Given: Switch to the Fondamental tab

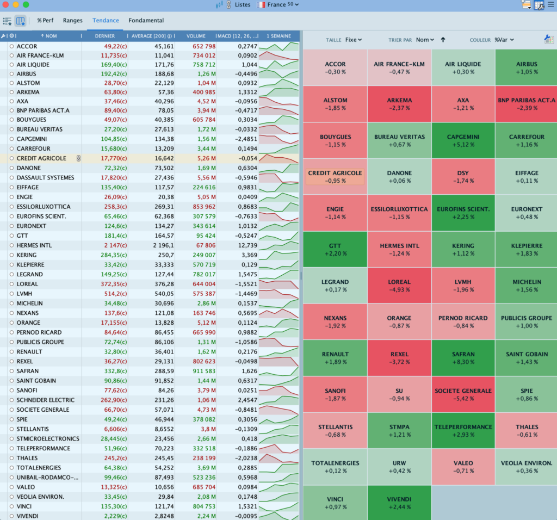Looking at the screenshot, I should point(146,21).
